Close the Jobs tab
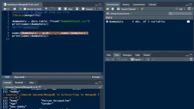This screenshot has width=194, height=109. [x=35, y=83]
